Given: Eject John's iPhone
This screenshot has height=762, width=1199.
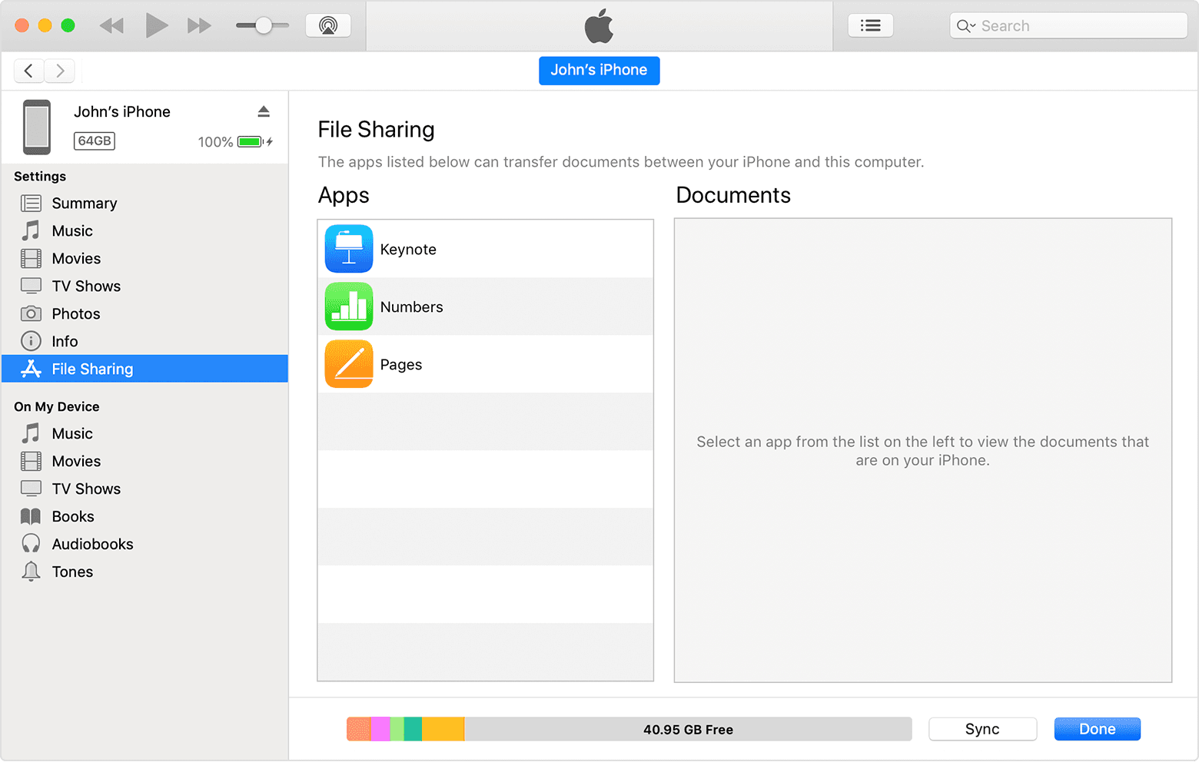Looking at the screenshot, I should click(264, 111).
